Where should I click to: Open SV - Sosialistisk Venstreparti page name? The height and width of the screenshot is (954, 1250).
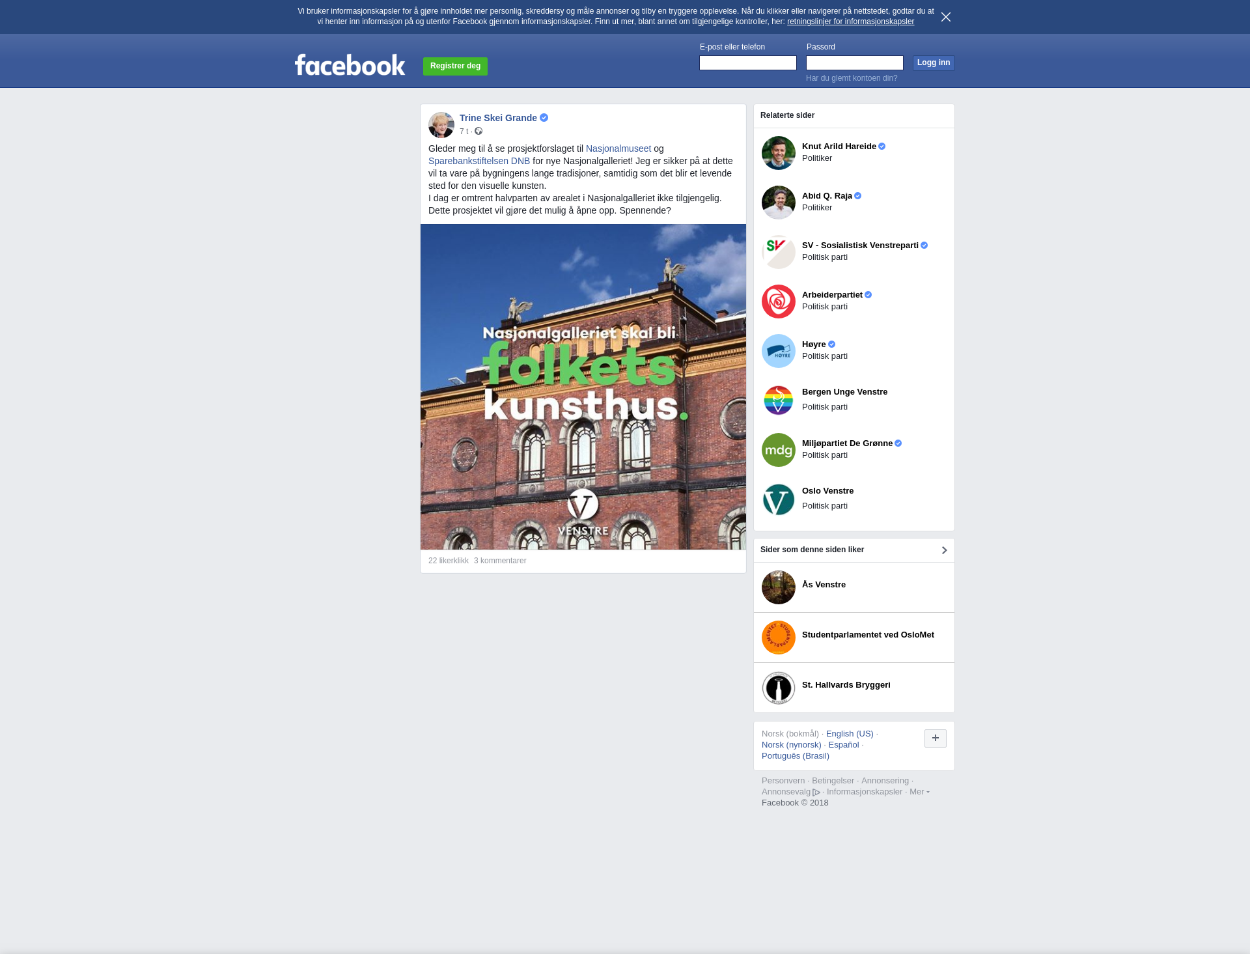click(860, 246)
